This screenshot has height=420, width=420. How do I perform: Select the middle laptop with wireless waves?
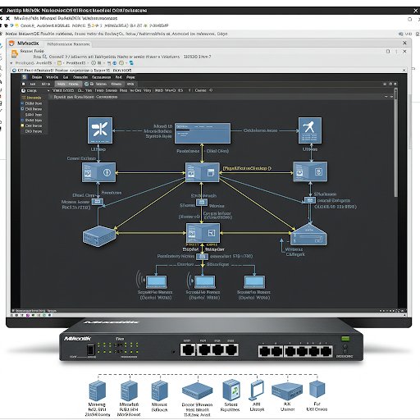[205, 282]
